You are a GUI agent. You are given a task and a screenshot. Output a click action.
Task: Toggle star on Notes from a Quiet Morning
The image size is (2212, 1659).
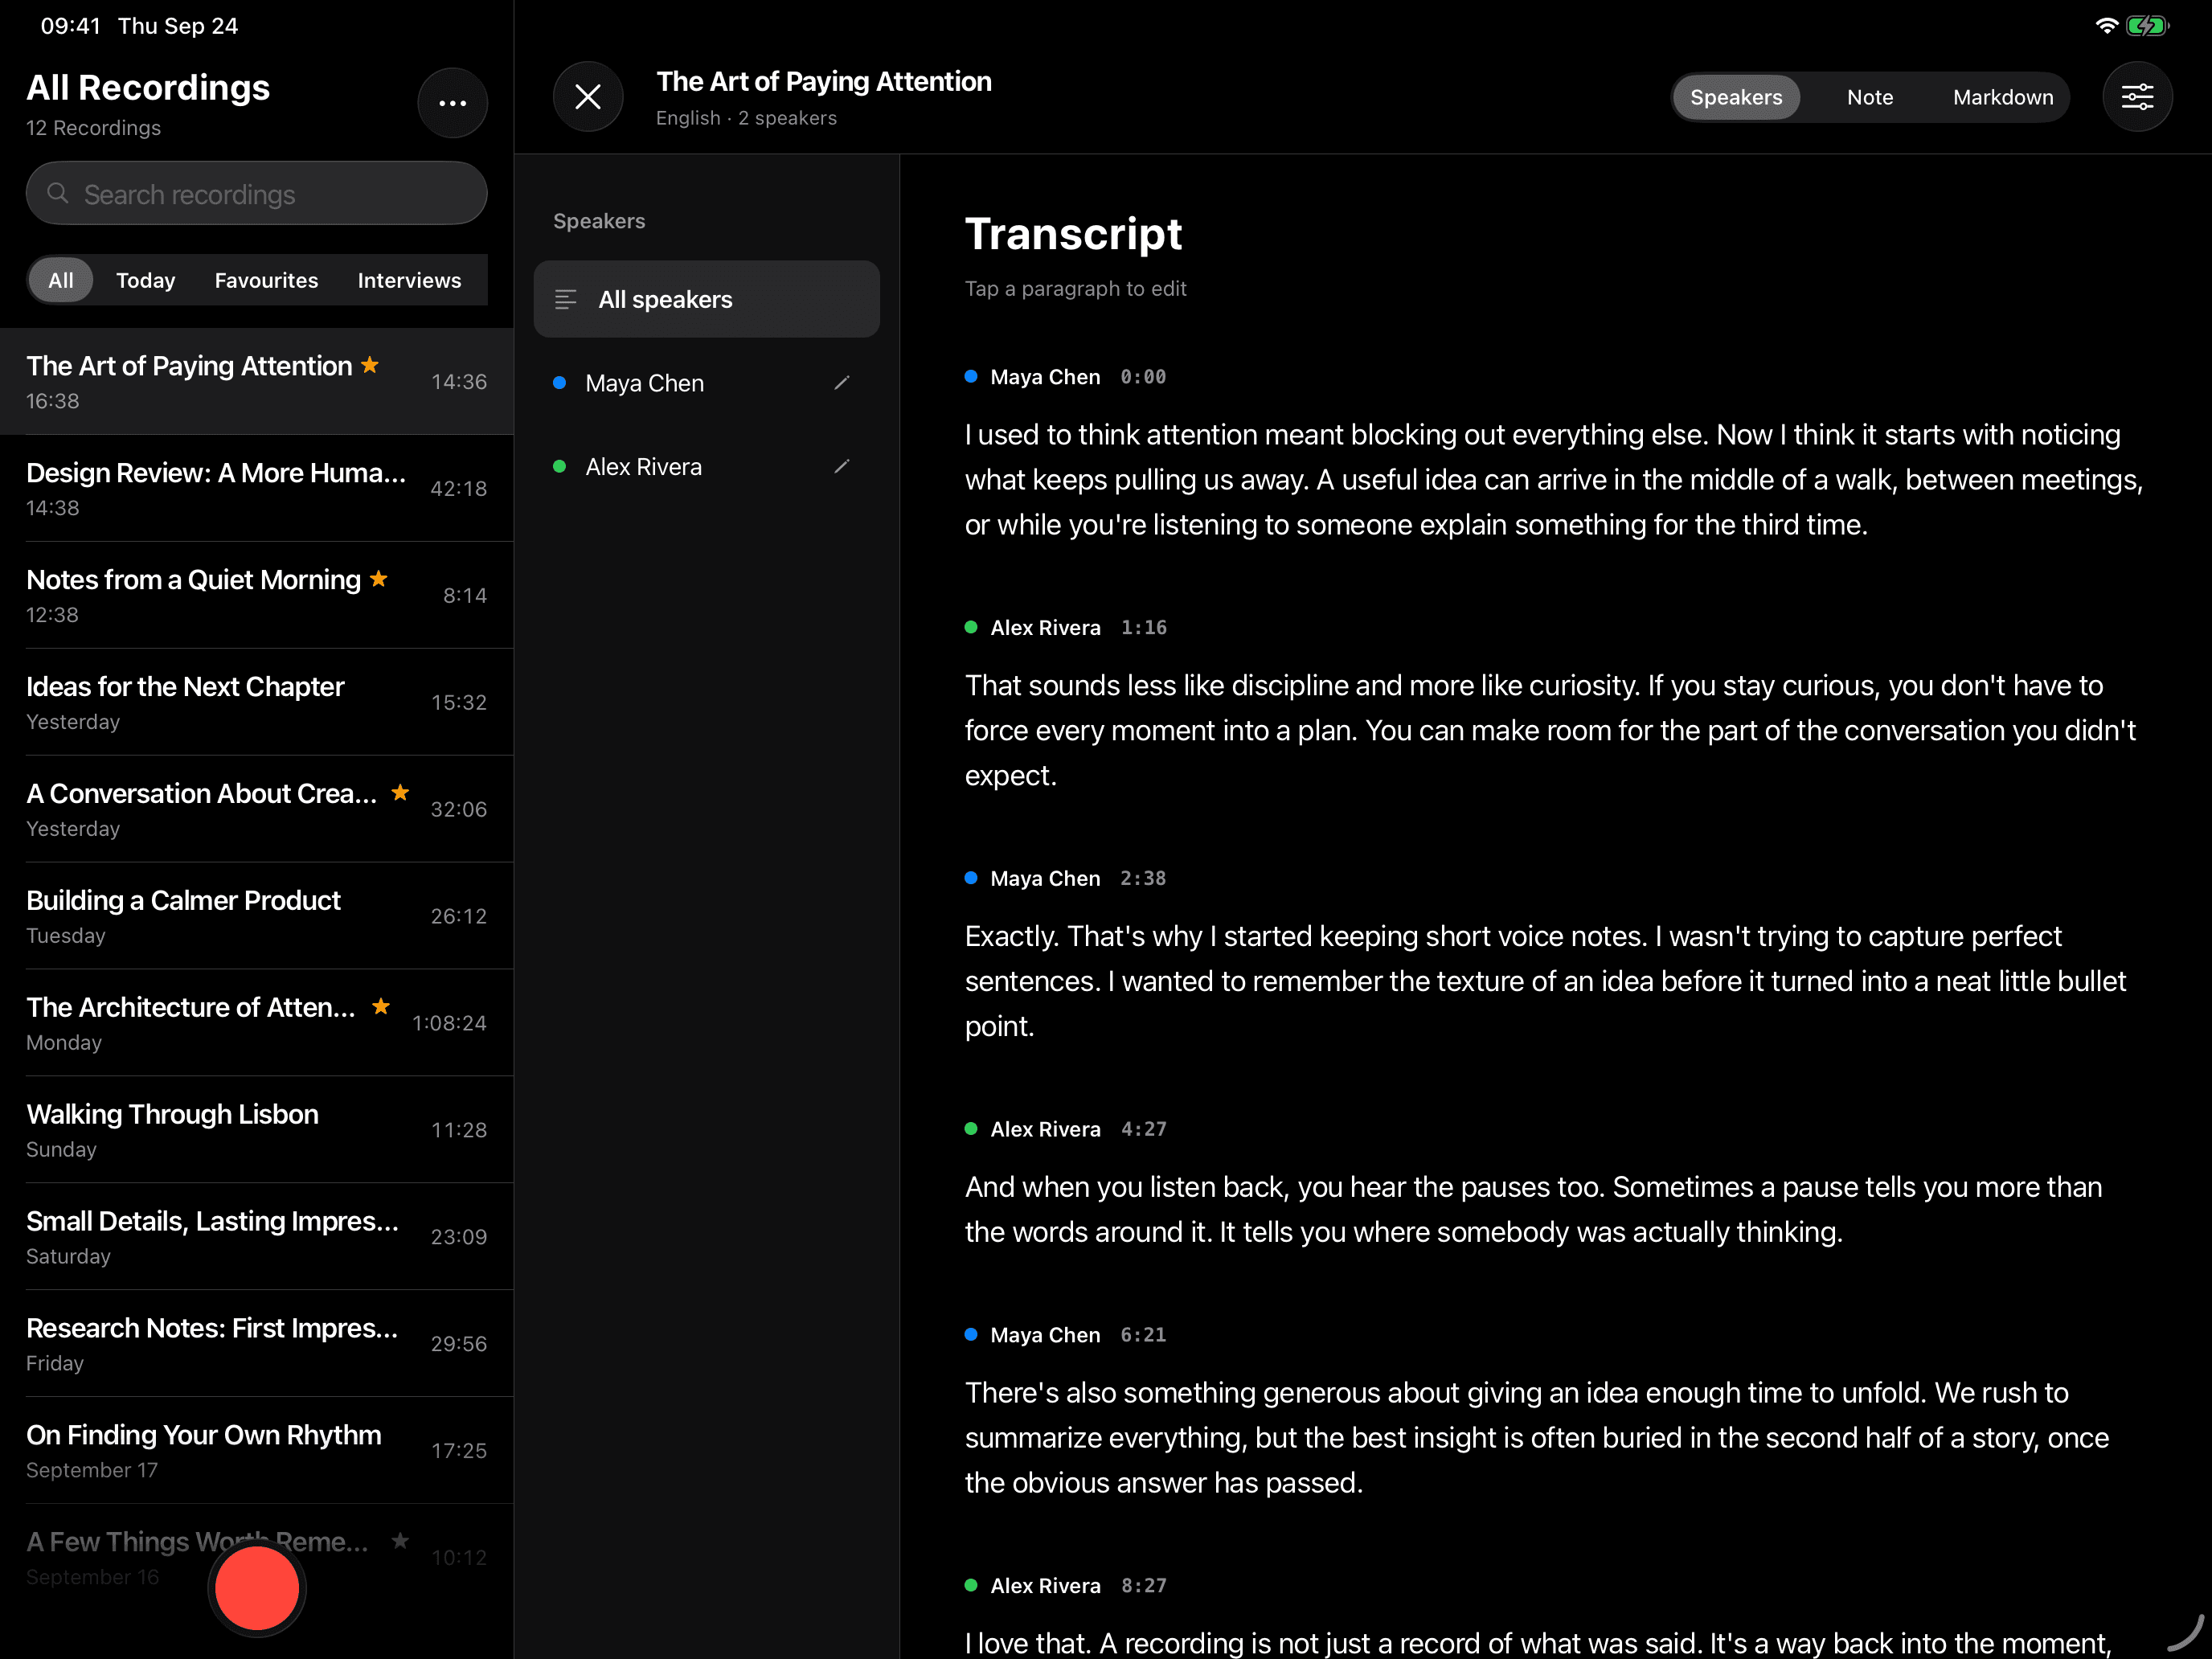coord(378,579)
